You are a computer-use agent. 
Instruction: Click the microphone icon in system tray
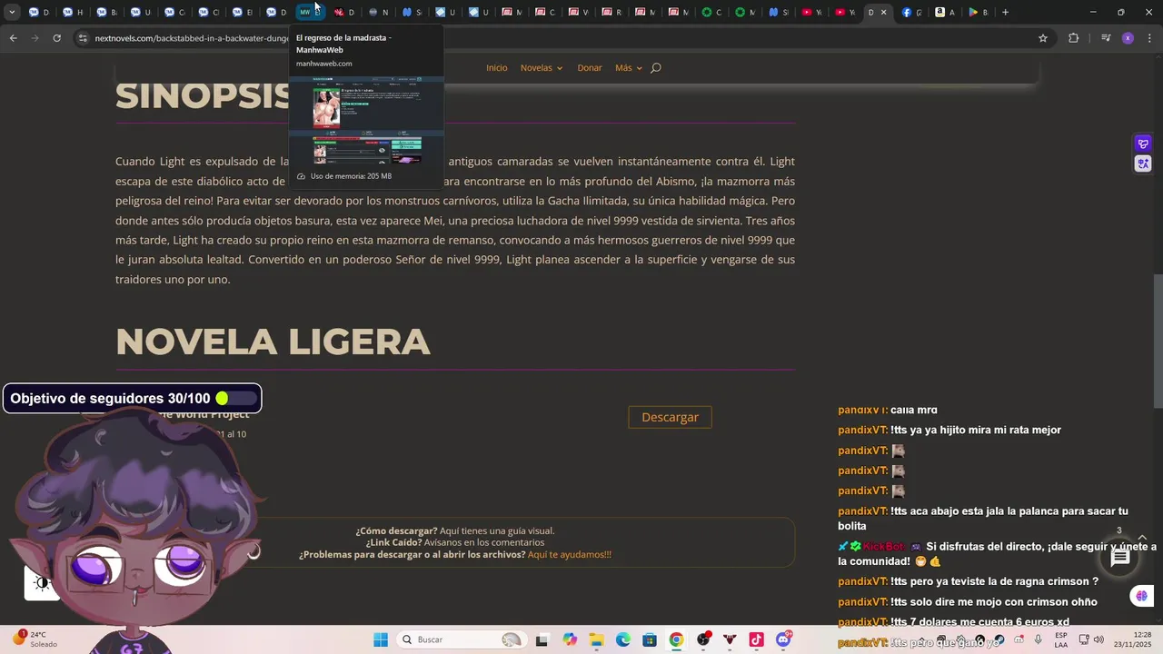(x=1038, y=639)
